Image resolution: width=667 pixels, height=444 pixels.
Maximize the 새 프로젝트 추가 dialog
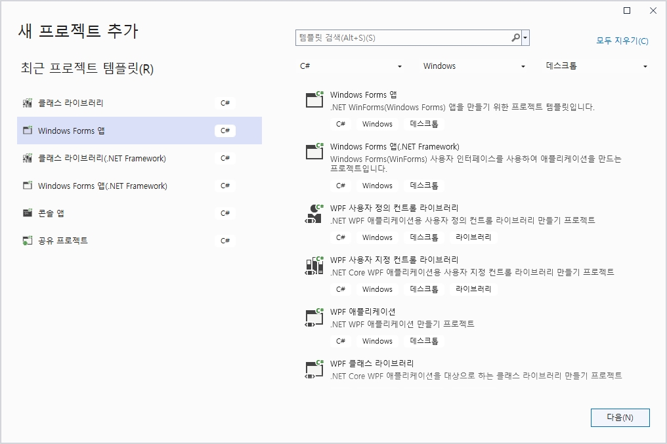(627, 10)
